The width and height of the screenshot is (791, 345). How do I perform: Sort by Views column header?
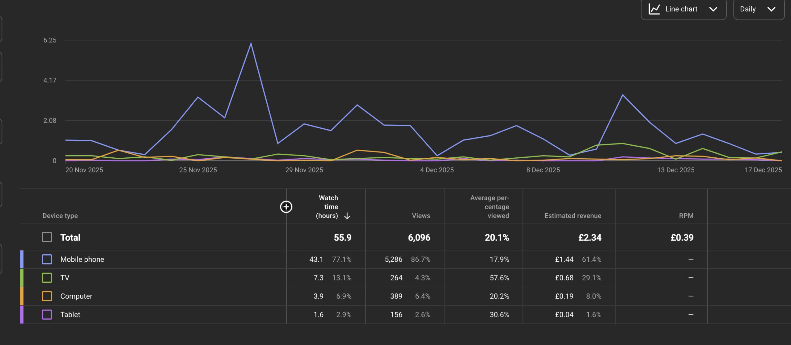click(x=421, y=216)
